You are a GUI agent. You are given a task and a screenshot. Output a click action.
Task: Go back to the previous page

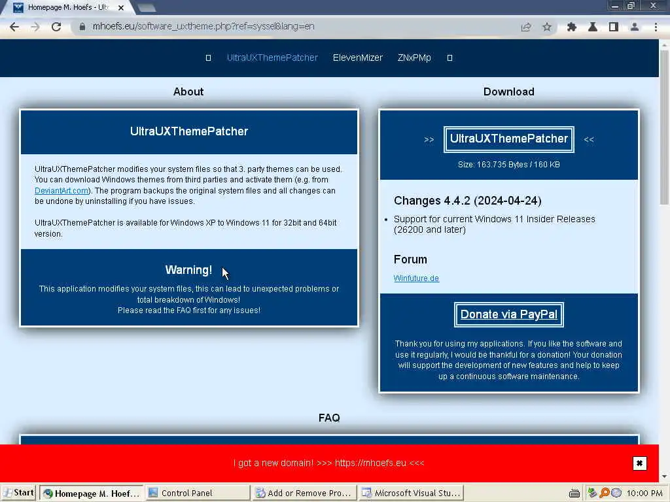click(14, 27)
